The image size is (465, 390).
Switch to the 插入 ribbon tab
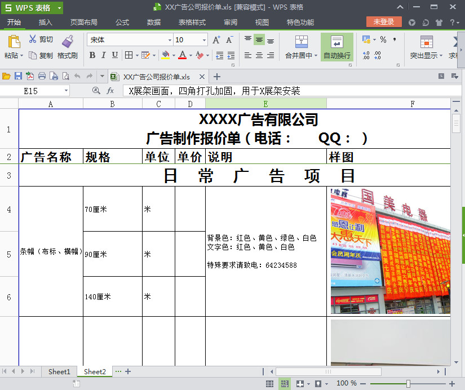pos(45,23)
